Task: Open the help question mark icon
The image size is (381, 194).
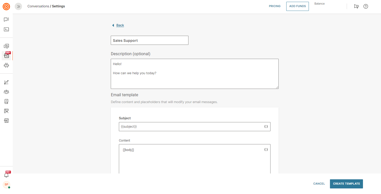Action: [x=366, y=7]
